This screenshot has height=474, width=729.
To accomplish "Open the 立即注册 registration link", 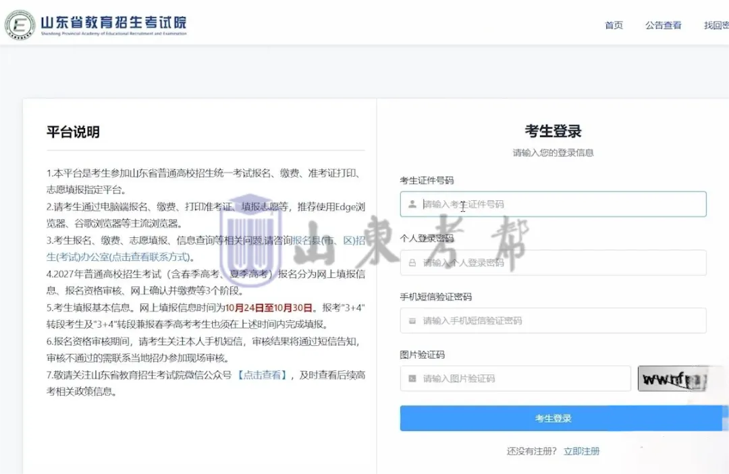I will 581,451.
